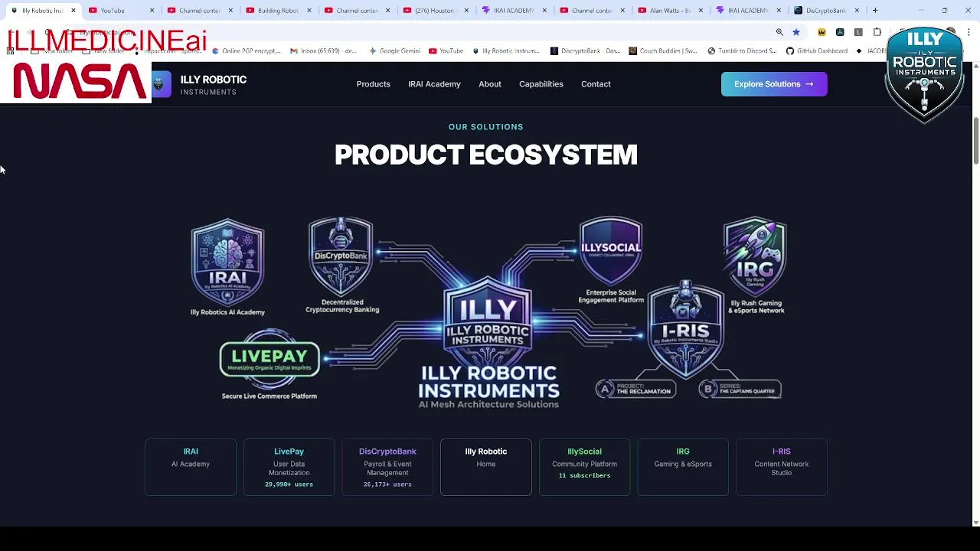Click the I-RIS robot studio shield
Viewport: 980px width, 551px height.
685,329
